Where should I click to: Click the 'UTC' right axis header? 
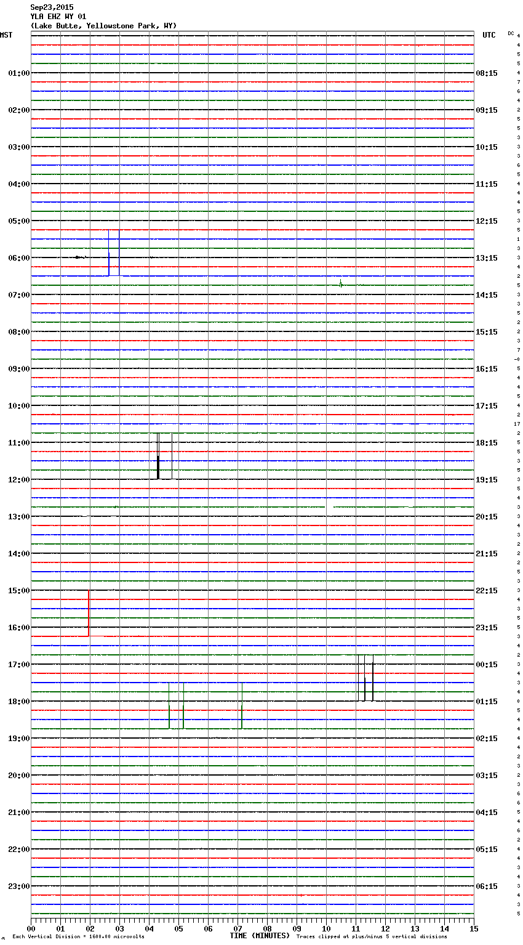[x=489, y=35]
